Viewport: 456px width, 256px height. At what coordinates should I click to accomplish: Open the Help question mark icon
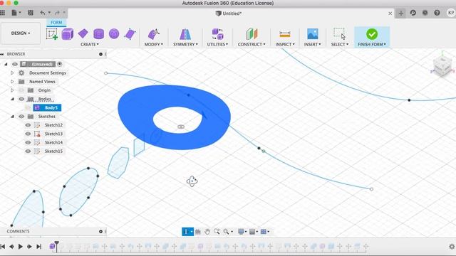click(437, 13)
